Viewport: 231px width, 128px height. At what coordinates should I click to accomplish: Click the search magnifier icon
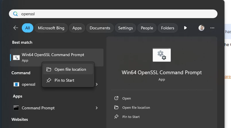point(16,14)
